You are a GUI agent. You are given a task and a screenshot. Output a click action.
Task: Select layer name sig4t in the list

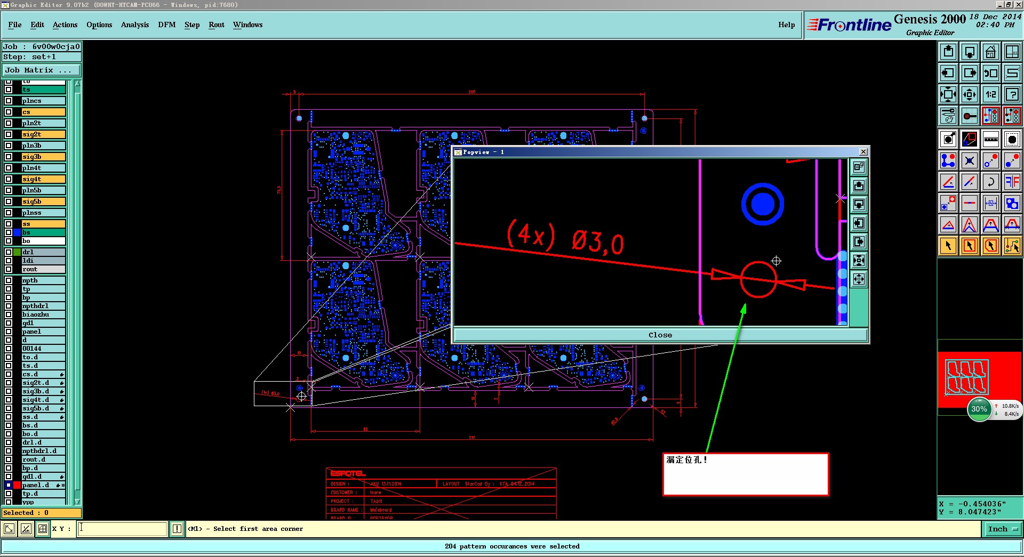pyautogui.click(x=43, y=179)
